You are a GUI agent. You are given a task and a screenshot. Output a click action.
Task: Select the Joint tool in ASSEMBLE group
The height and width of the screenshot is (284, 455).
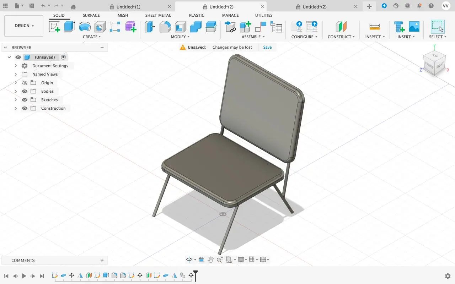(x=261, y=27)
